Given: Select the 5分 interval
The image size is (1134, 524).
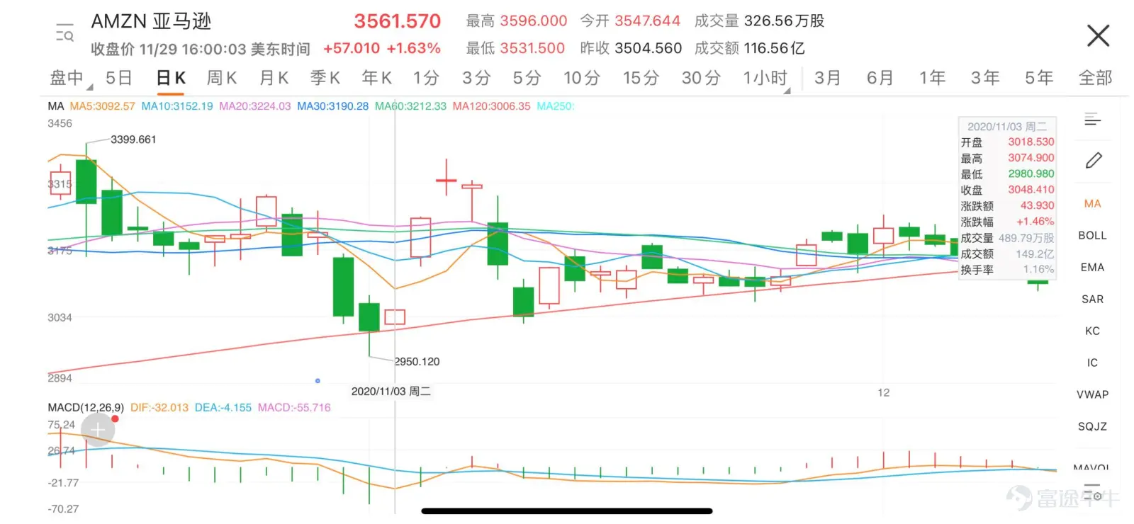Looking at the screenshot, I should coord(527,78).
